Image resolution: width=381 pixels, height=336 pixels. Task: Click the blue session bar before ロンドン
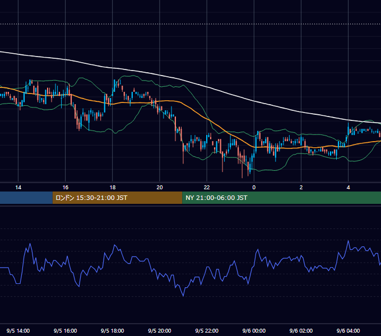pyautogui.click(x=26, y=198)
